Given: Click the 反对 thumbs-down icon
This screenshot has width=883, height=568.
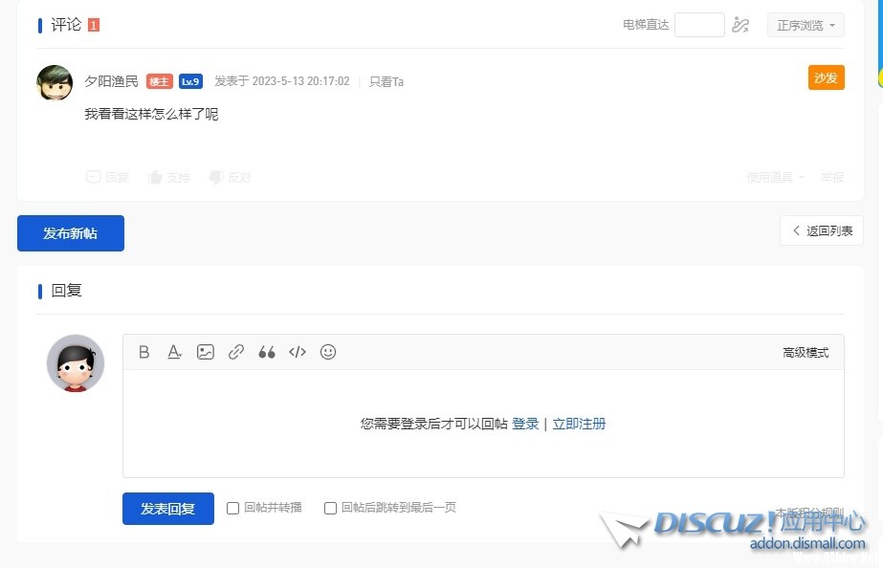Looking at the screenshot, I should 216,177.
